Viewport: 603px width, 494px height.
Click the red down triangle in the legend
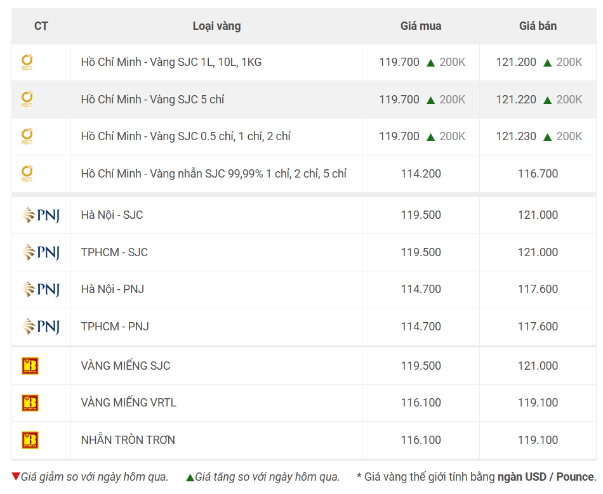16,477
